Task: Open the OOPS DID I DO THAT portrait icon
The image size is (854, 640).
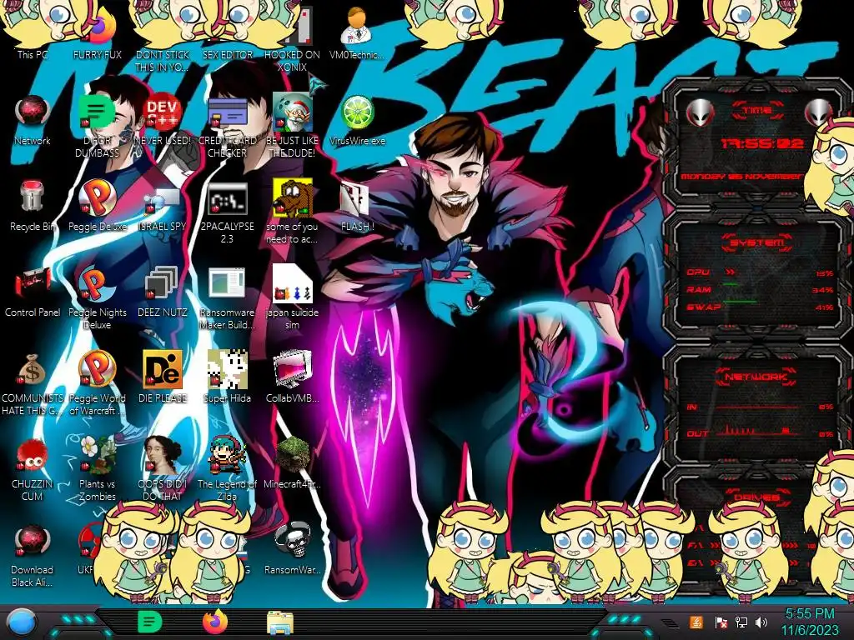Action: pyautogui.click(x=162, y=469)
